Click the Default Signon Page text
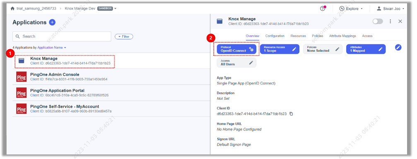 point(234,145)
